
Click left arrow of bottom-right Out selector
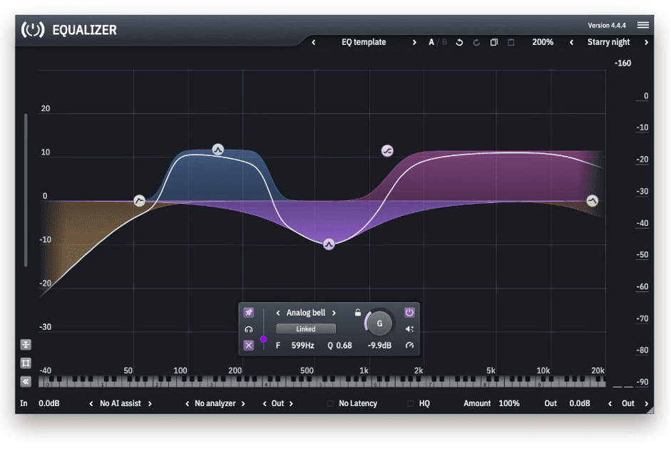coord(610,403)
